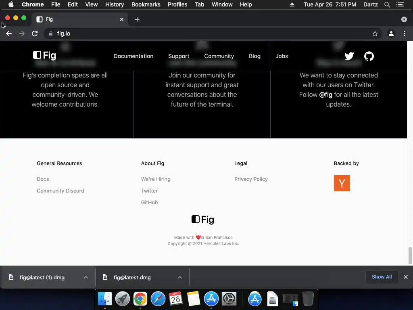Open Support nav link
The image size is (413, 310).
point(179,56)
